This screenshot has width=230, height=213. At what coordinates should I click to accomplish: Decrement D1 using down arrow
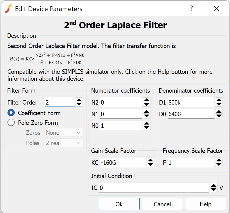click(x=219, y=104)
